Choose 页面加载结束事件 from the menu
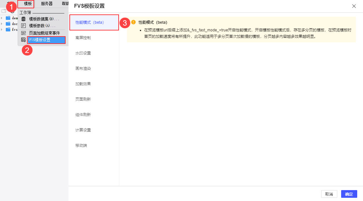363x201 pixels. (44, 33)
